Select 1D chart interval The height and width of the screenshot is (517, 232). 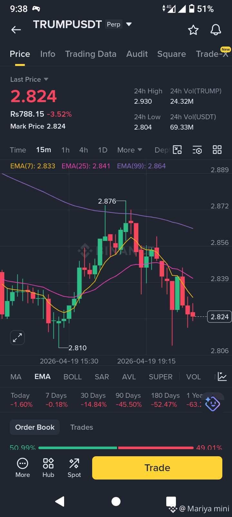click(102, 150)
